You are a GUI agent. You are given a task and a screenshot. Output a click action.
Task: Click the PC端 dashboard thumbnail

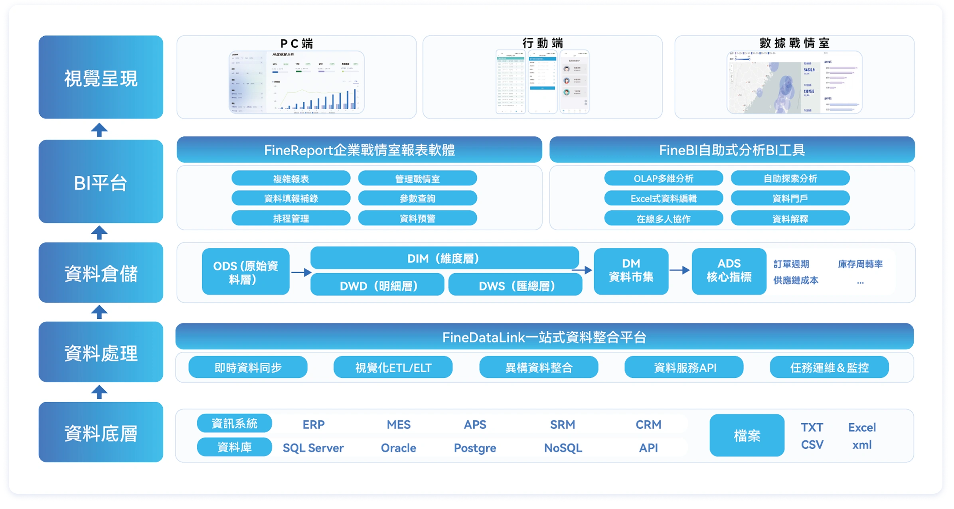click(296, 82)
